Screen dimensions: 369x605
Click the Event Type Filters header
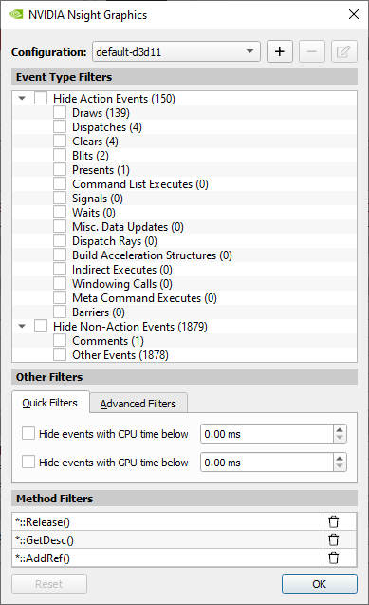(184, 77)
